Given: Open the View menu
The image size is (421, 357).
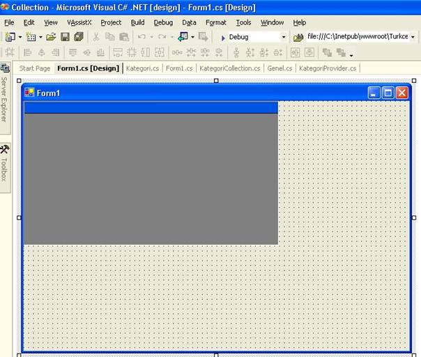Looking at the screenshot, I should [x=51, y=22].
